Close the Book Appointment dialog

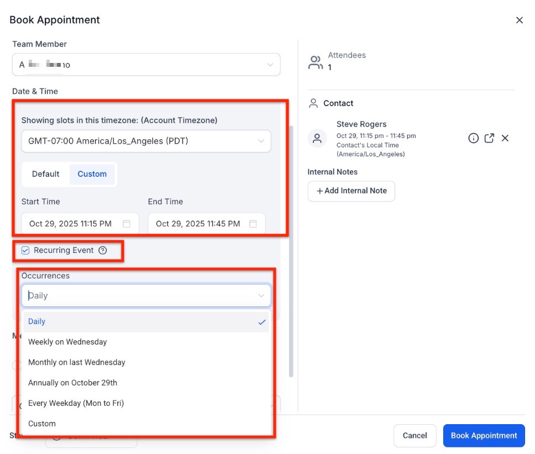point(519,20)
